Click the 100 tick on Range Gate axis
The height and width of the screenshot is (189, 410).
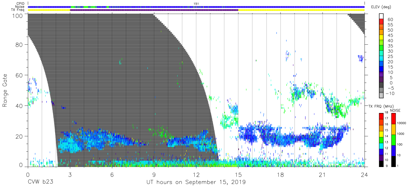(x=18, y=15)
